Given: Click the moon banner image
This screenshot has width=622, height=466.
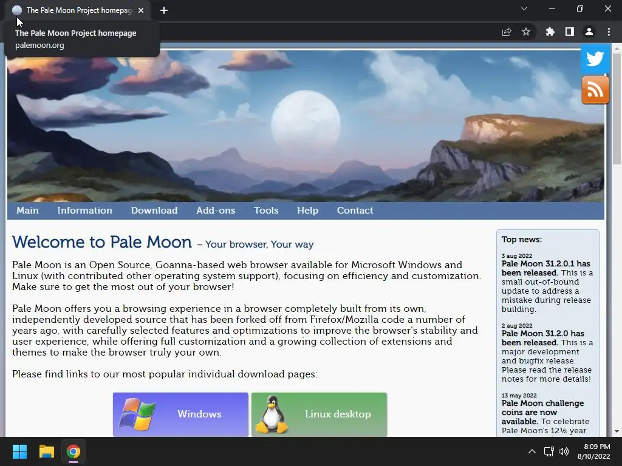Looking at the screenshot, I should click(x=306, y=126).
